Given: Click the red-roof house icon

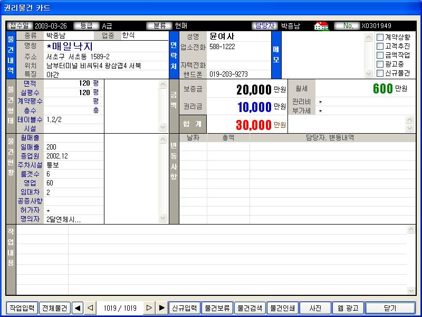Looking at the screenshot, I should tap(321, 25).
